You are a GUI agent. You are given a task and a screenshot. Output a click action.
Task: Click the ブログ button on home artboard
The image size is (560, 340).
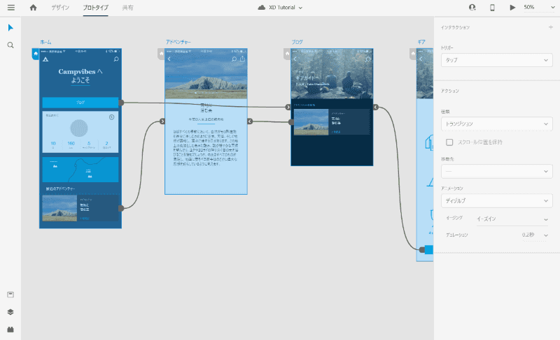point(80,103)
